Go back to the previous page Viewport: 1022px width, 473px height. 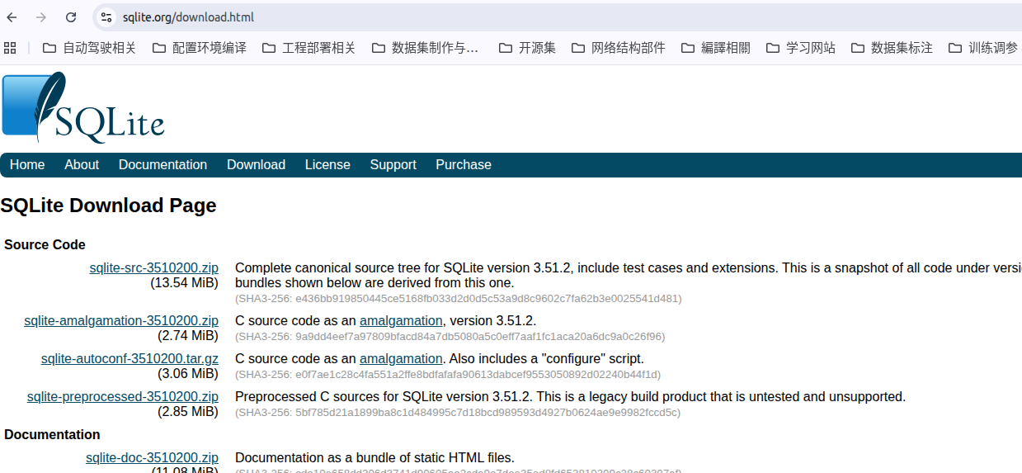coord(12,17)
